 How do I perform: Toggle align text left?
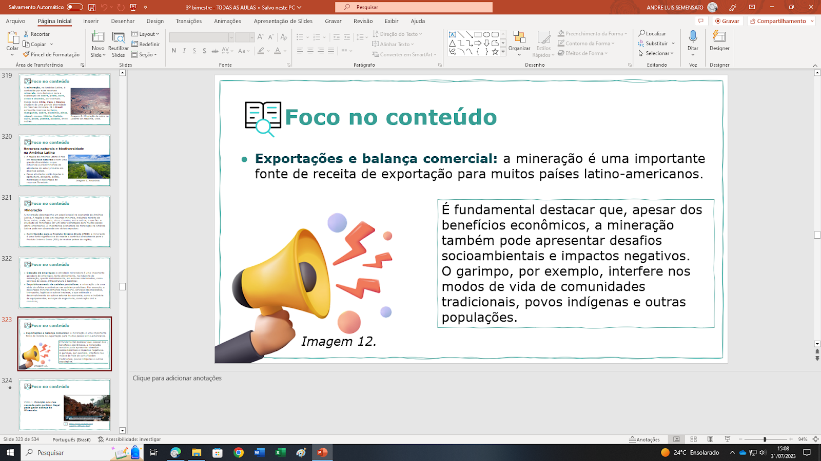click(300, 51)
